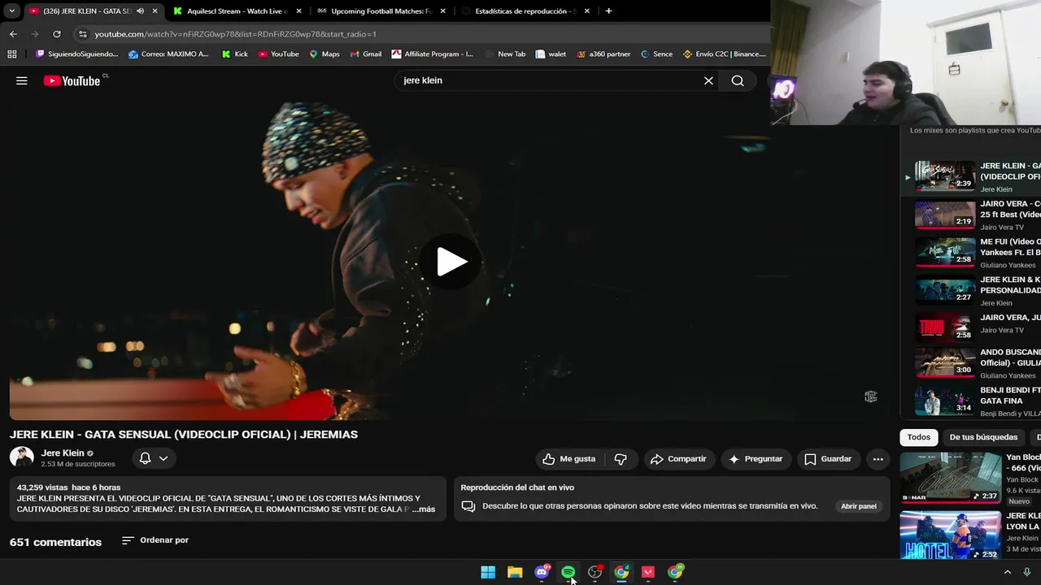This screenshot has height=585, width=1041.
Task: Switch to Aquilescl Stream Kick tab
Action: pyautogui.click(x=237, y=11)
